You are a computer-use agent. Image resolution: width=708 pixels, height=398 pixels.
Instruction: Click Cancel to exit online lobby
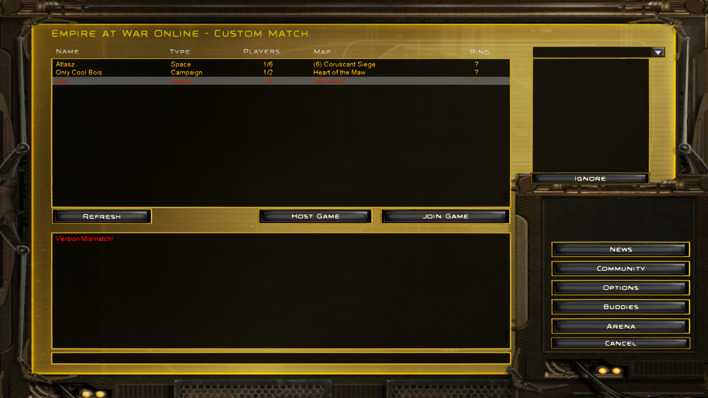[x=621, y=343]
